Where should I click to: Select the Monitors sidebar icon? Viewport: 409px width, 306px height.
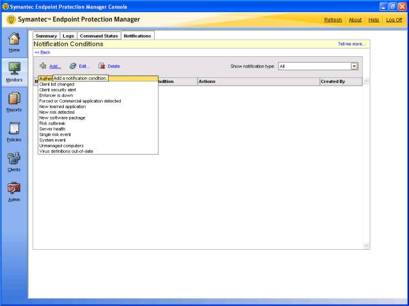pyautogui.click(x=14, y=68)
